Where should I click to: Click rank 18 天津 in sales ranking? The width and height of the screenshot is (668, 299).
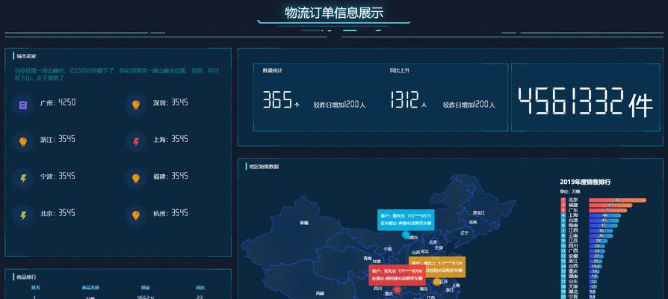click(x=573, y=286)
